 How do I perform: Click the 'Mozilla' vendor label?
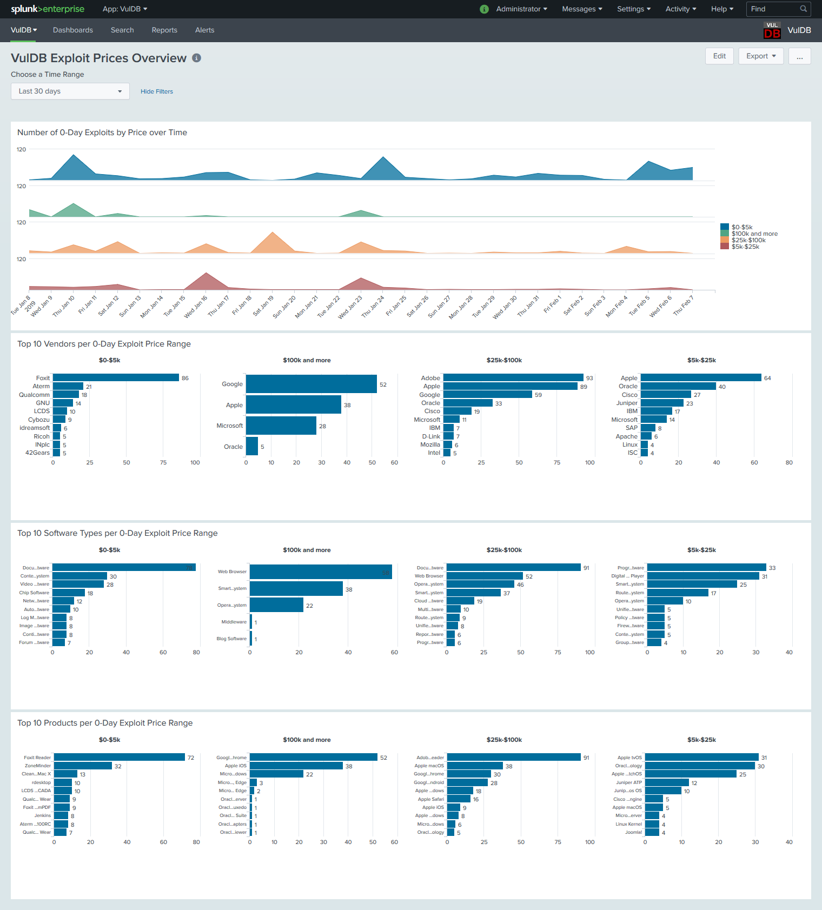(430, 444)
